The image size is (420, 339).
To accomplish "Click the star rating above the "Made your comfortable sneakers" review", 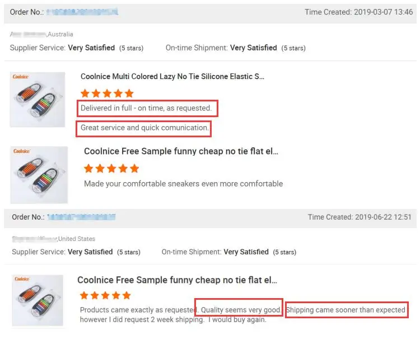I will [111, 169].
